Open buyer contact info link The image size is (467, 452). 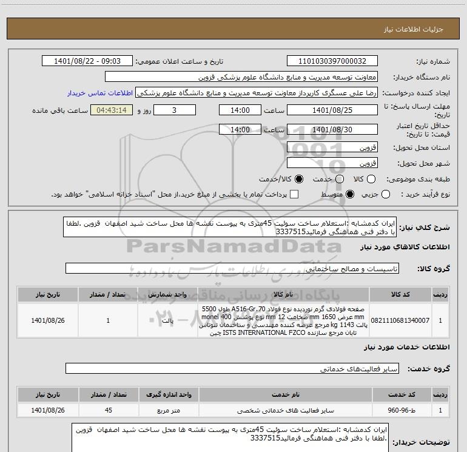[x=100, y=93]
